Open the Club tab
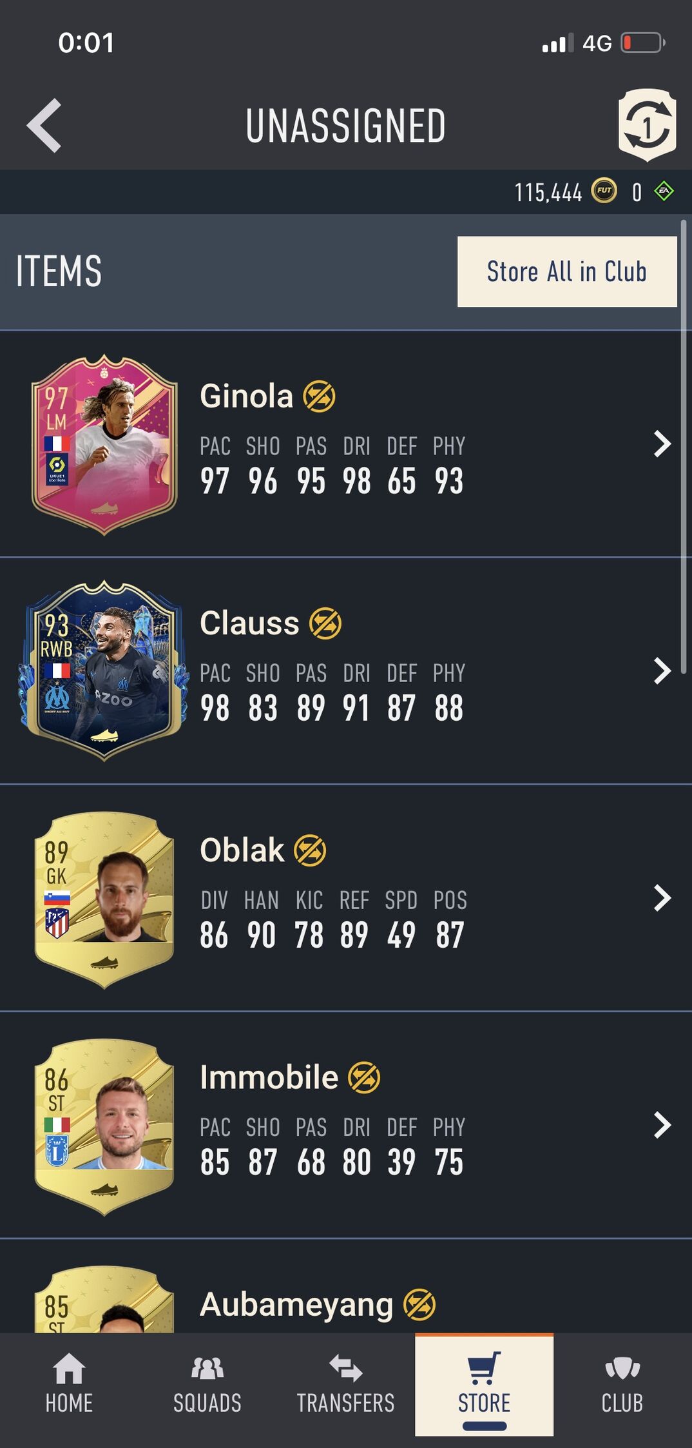This screenshot has height=1448, width=692. click(x=622, y=1384)
